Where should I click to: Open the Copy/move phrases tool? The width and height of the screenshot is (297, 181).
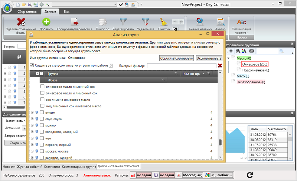(74, 22)
